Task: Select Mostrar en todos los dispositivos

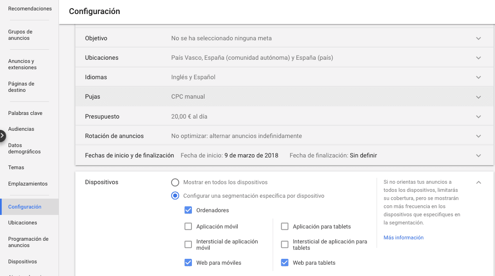Action: [175, 182]
